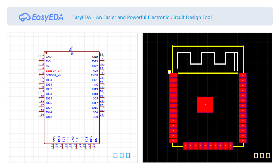
Task: Click the EN pin label
Action: click(48, 66)
